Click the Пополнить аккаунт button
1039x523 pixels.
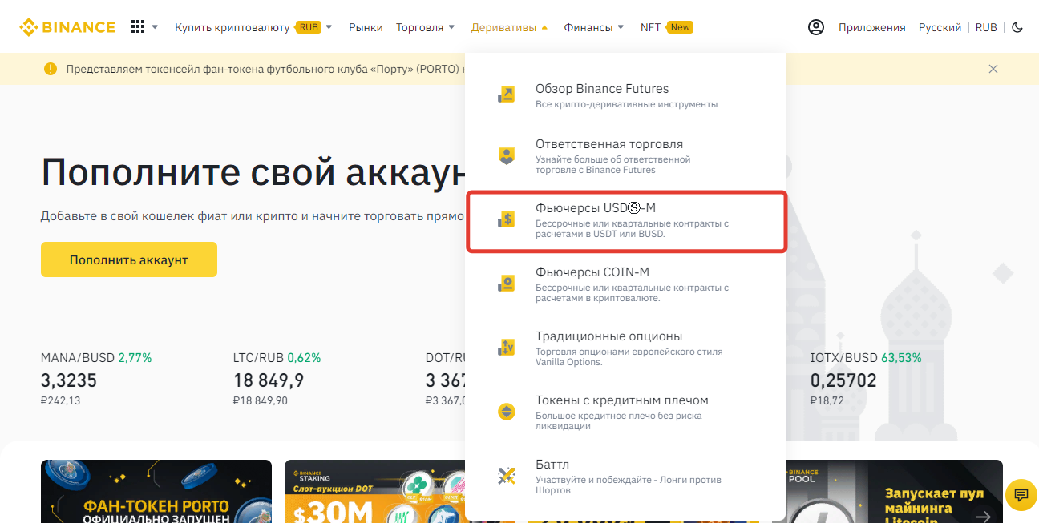tap(129, 259)
